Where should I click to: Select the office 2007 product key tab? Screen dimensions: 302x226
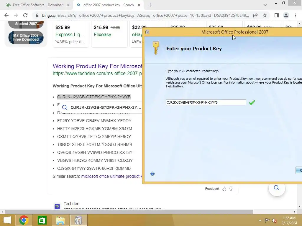[x=109, y=5]
